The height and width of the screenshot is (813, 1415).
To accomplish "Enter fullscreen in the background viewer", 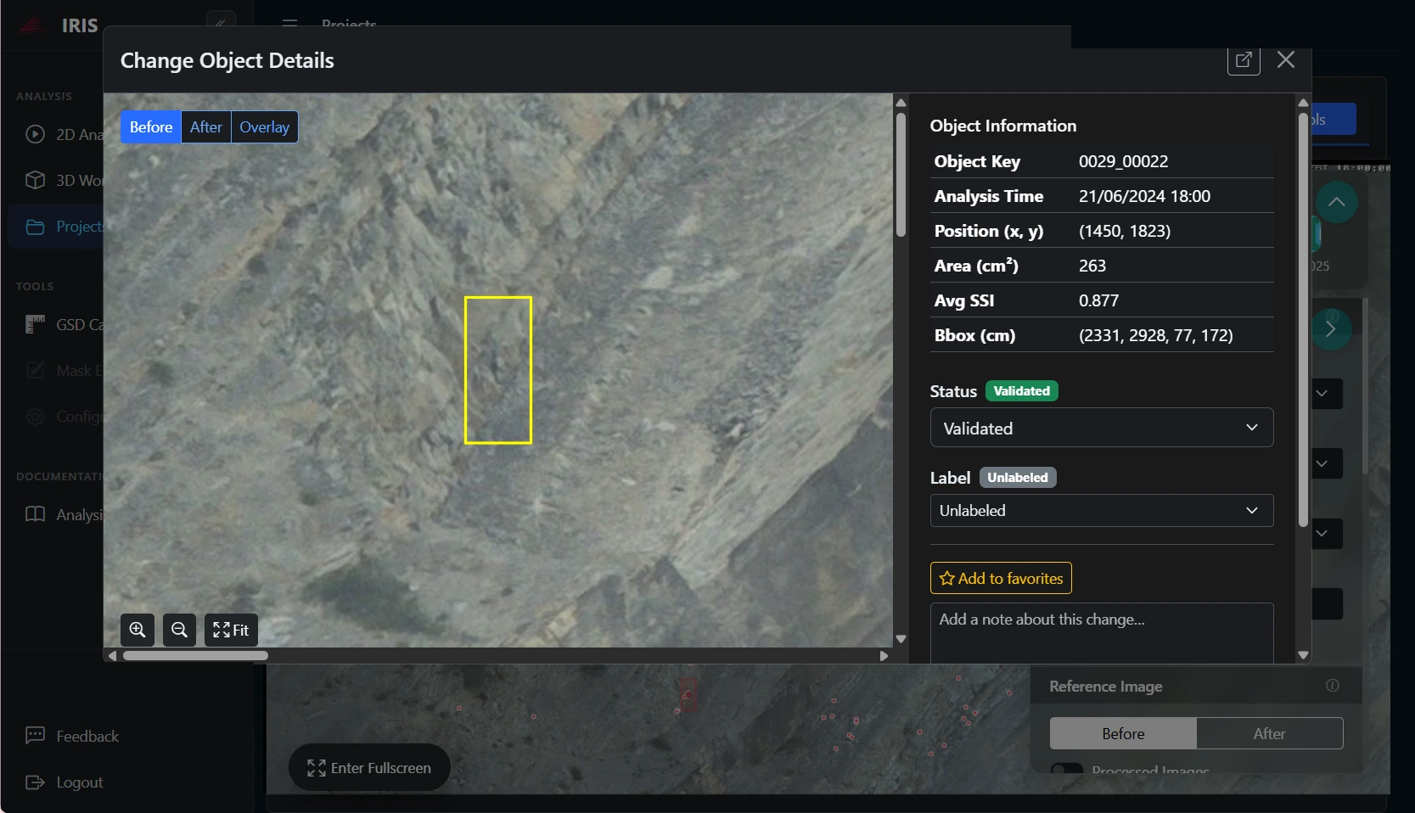I will tap(369, 768).
